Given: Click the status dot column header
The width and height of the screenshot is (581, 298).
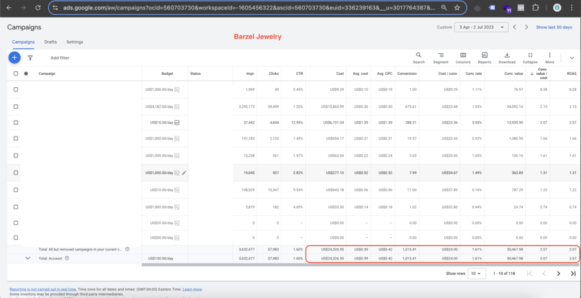Looking at the screenshot, I should (x=26, y=73).
